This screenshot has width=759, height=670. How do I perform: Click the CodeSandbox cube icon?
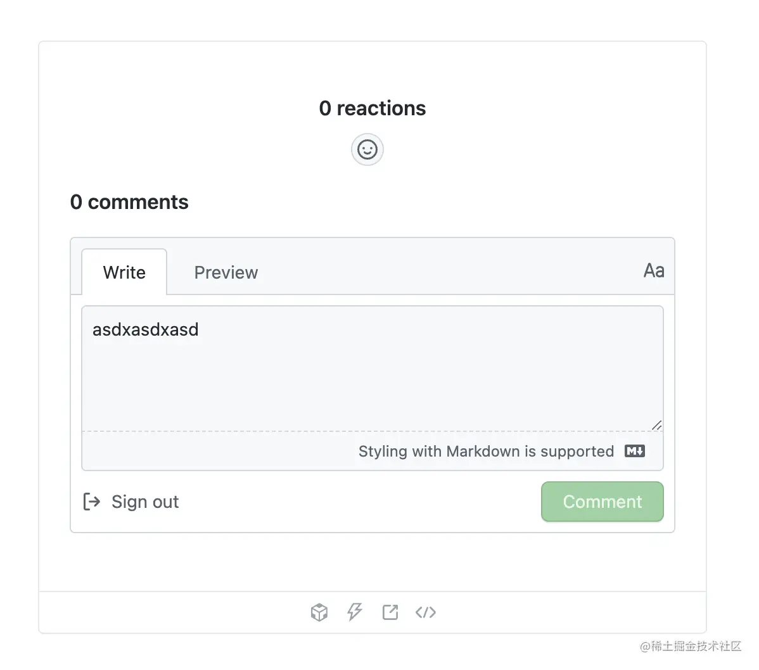point(319,612)
